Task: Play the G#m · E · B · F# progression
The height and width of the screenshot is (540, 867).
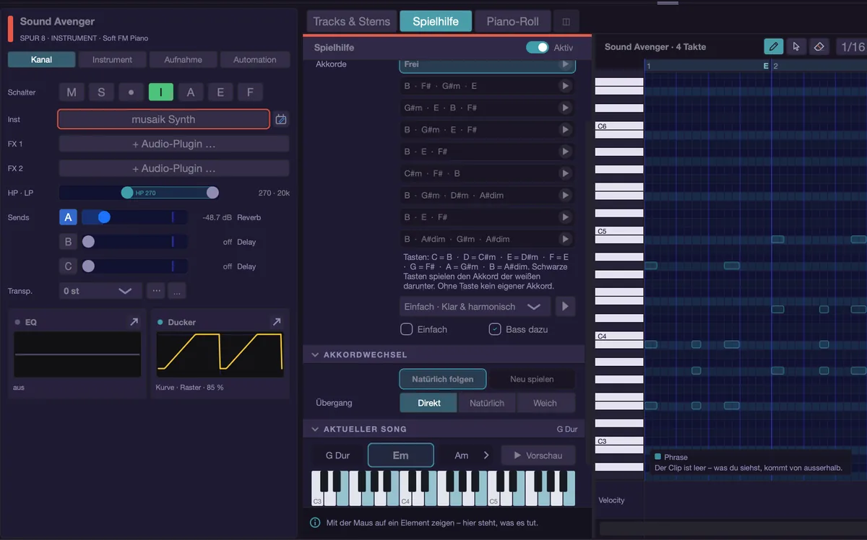Action: (x=565, y=108)
